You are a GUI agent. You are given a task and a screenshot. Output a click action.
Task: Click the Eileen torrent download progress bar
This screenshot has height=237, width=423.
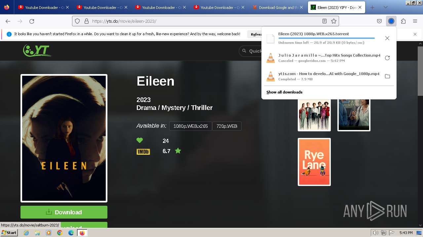click(327, 38)
